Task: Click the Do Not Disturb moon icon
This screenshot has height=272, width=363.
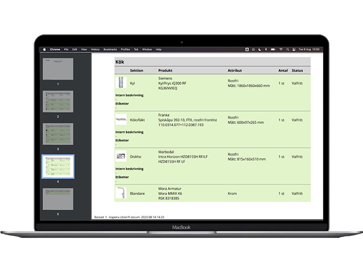Action: coord(260,49)
